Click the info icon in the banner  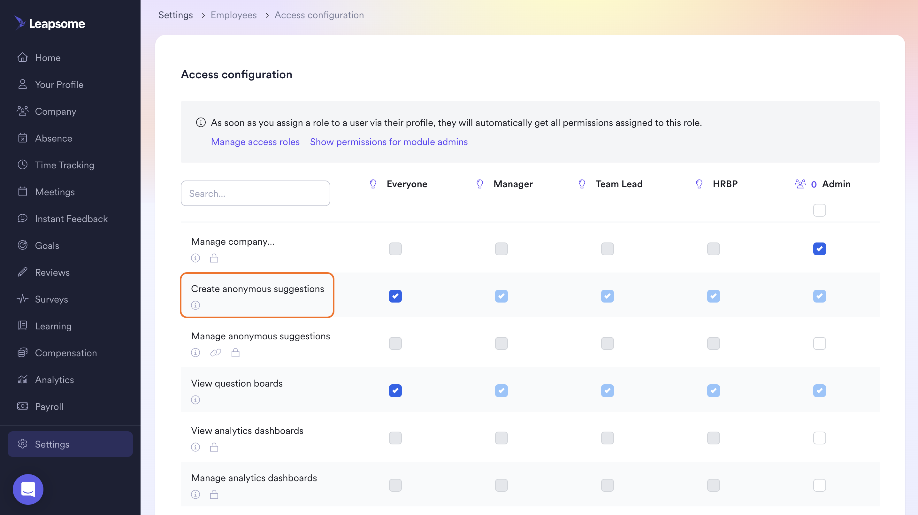click(201, 122)
